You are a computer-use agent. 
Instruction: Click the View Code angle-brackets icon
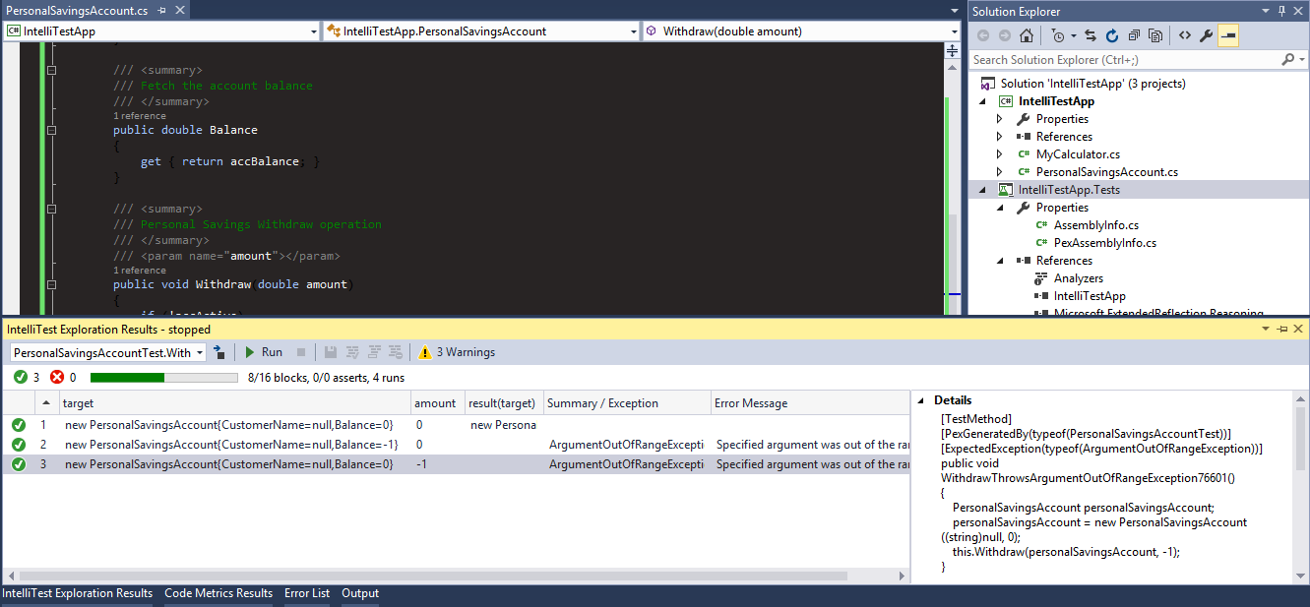pos(1184,35)
